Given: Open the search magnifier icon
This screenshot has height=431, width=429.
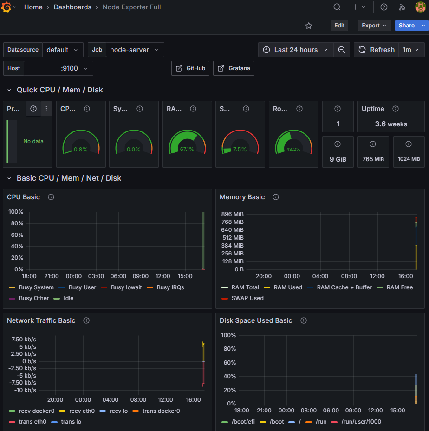Looking at the screenshot, I should click(337, 7).
